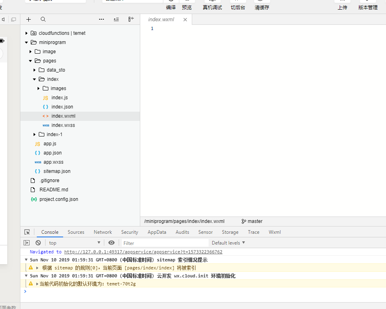Expand the index-1 folder
Screen dimensions: 386x309
point(35,134)
